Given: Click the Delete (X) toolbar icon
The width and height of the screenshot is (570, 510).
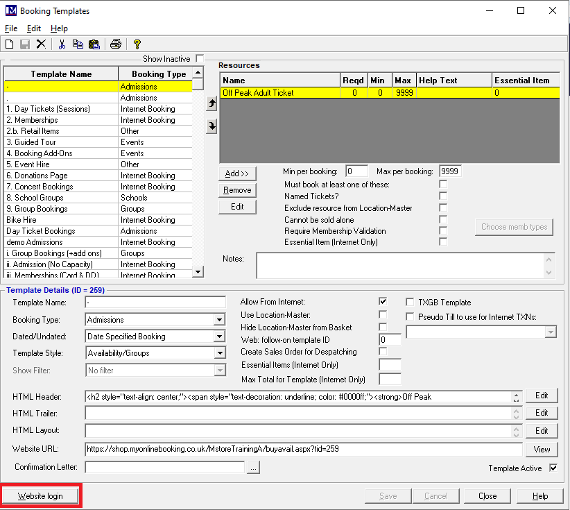Looking at the screenshot, I should pyautogui.click(x=41, y=44).
